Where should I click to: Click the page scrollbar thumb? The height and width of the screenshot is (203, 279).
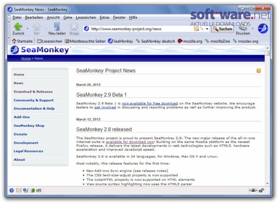tap(267, 53)
